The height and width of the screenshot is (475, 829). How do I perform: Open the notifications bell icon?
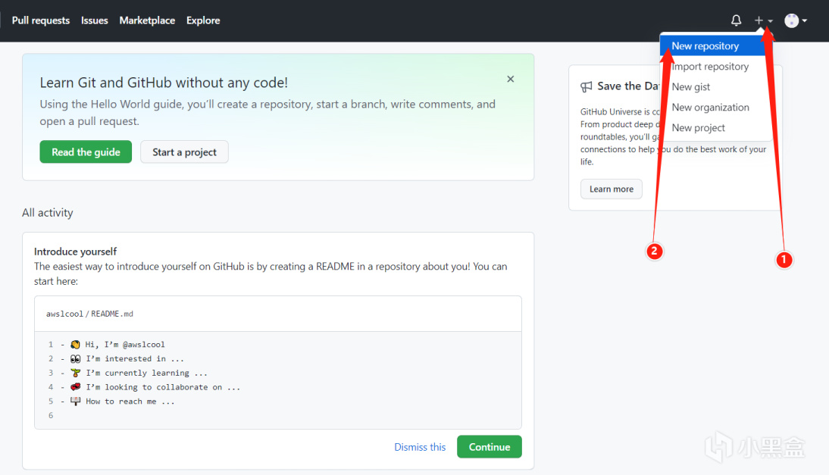click(736, 20)
